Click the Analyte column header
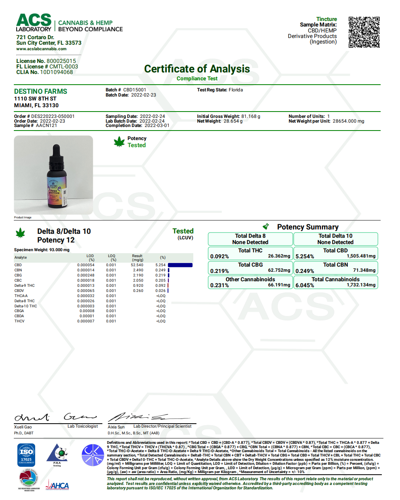 pyautogui.click(x=21, y=258)
